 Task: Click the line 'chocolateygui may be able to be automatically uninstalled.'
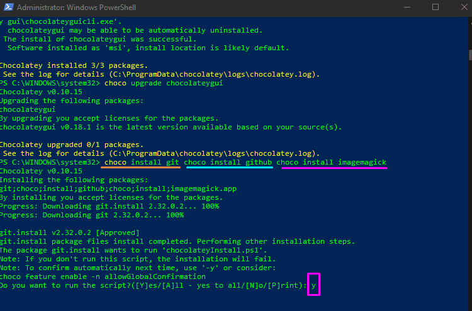tap(135, 30)
